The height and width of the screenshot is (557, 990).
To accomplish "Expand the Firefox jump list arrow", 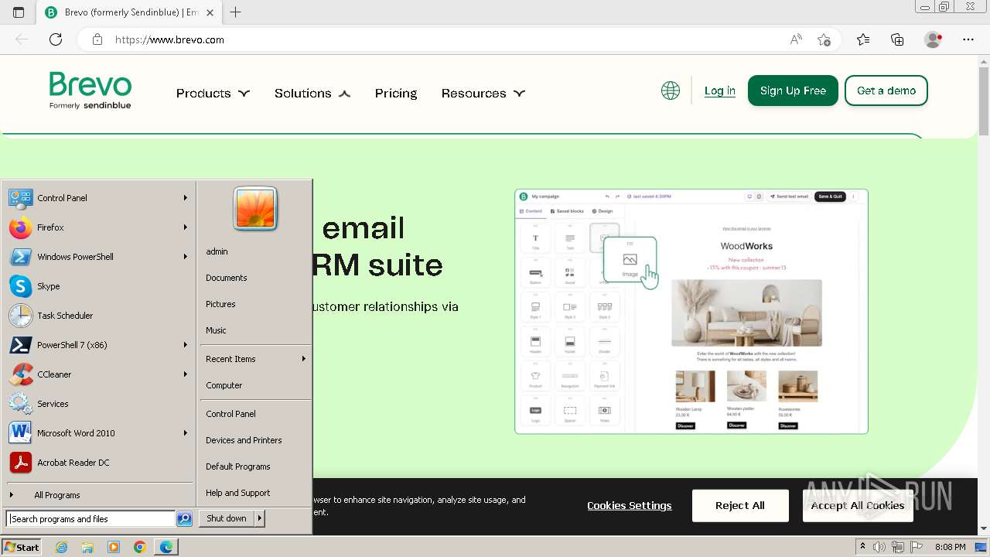I will coord(186,227).
